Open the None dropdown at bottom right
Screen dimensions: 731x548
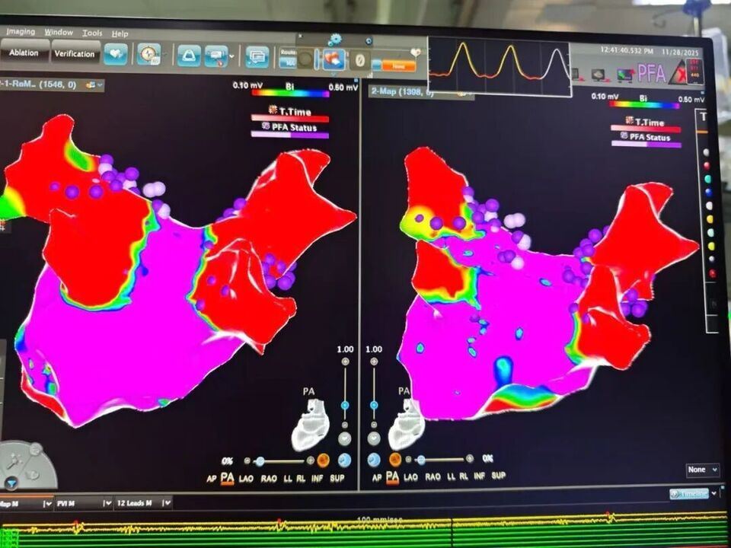[x=702, y=470]
